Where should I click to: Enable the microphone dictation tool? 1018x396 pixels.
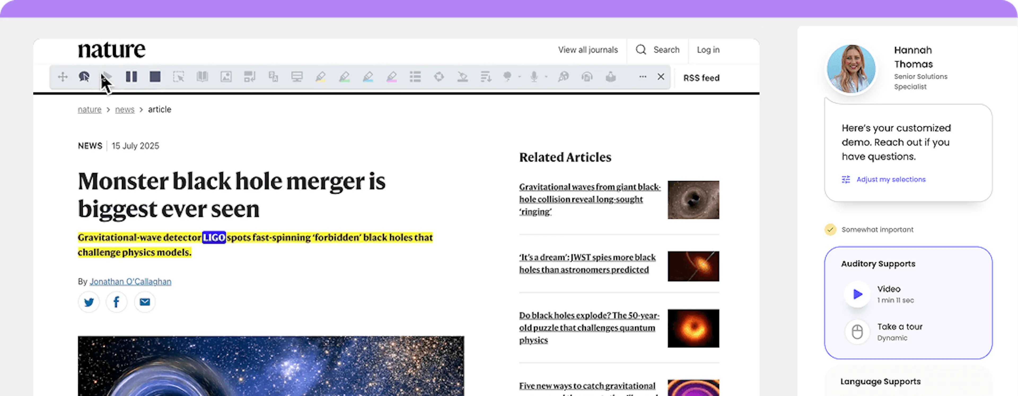coord(534,77)
